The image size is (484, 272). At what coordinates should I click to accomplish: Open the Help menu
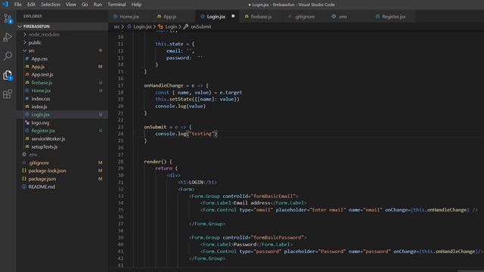136,5
